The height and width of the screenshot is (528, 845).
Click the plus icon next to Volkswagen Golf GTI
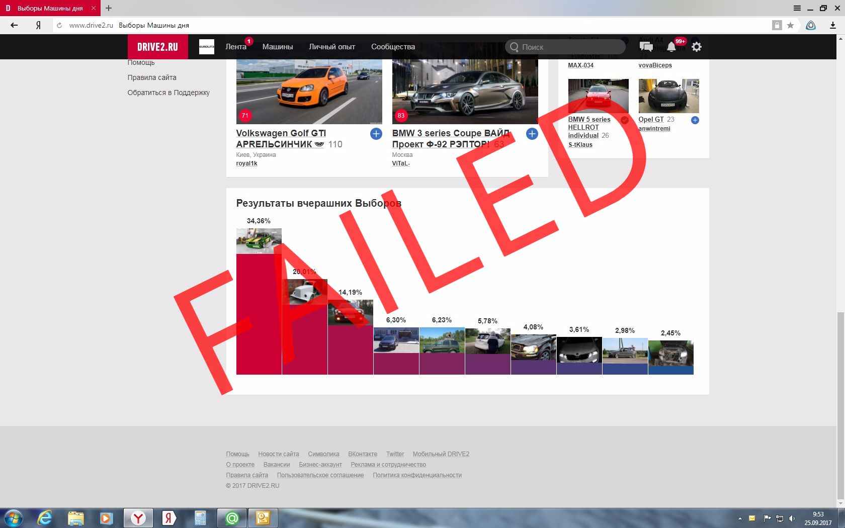coord(376,134)
